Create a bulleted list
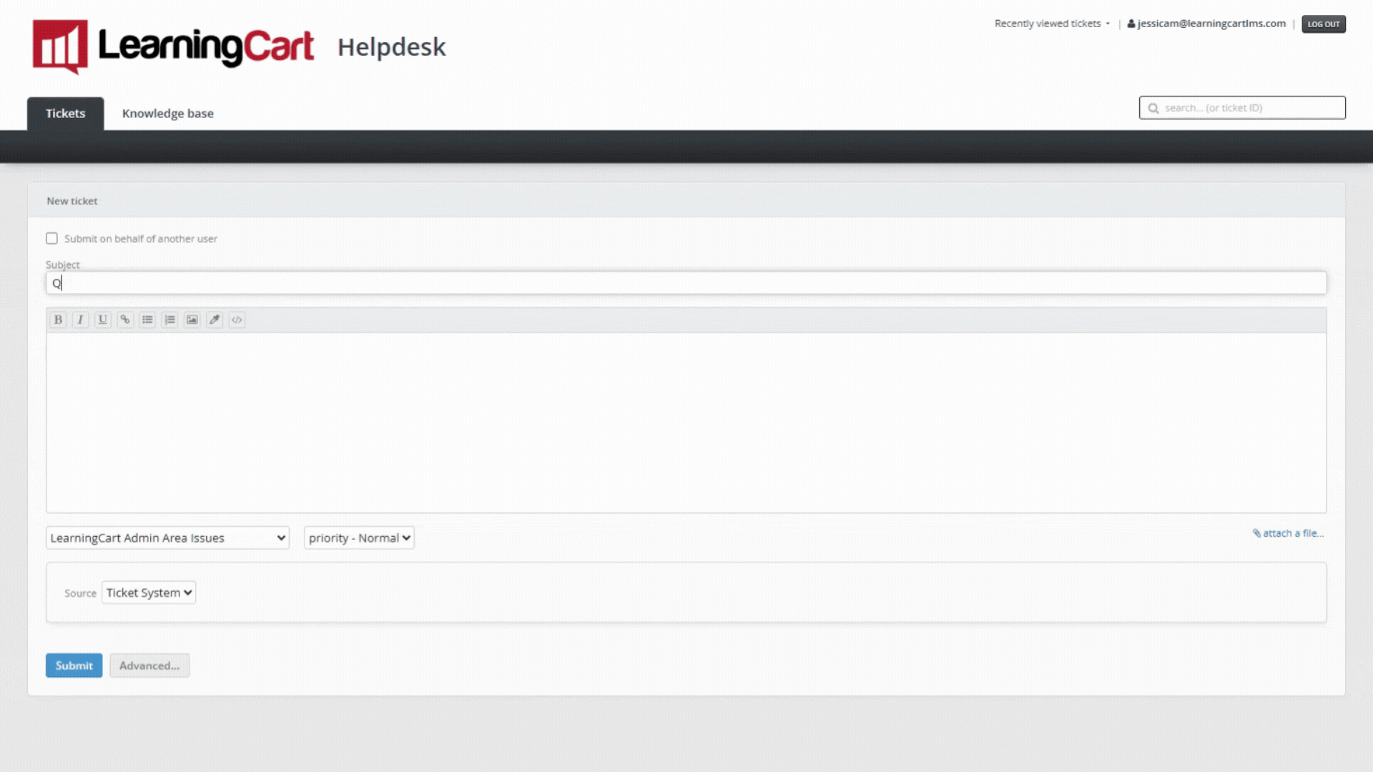Viewport: 1373px width, 772px height. pyautogui.click(x=147, y=320)
